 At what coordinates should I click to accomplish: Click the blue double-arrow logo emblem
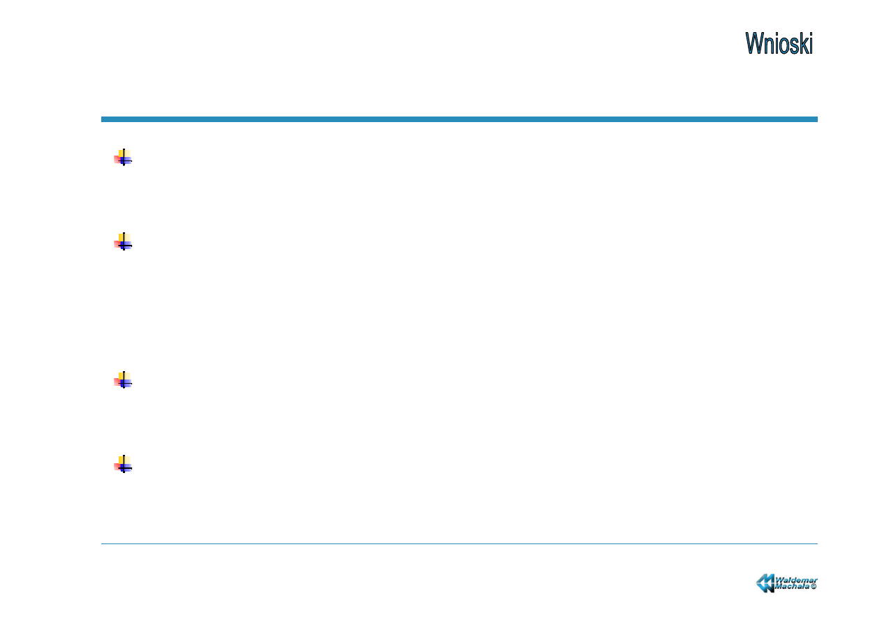click(765, 583)
